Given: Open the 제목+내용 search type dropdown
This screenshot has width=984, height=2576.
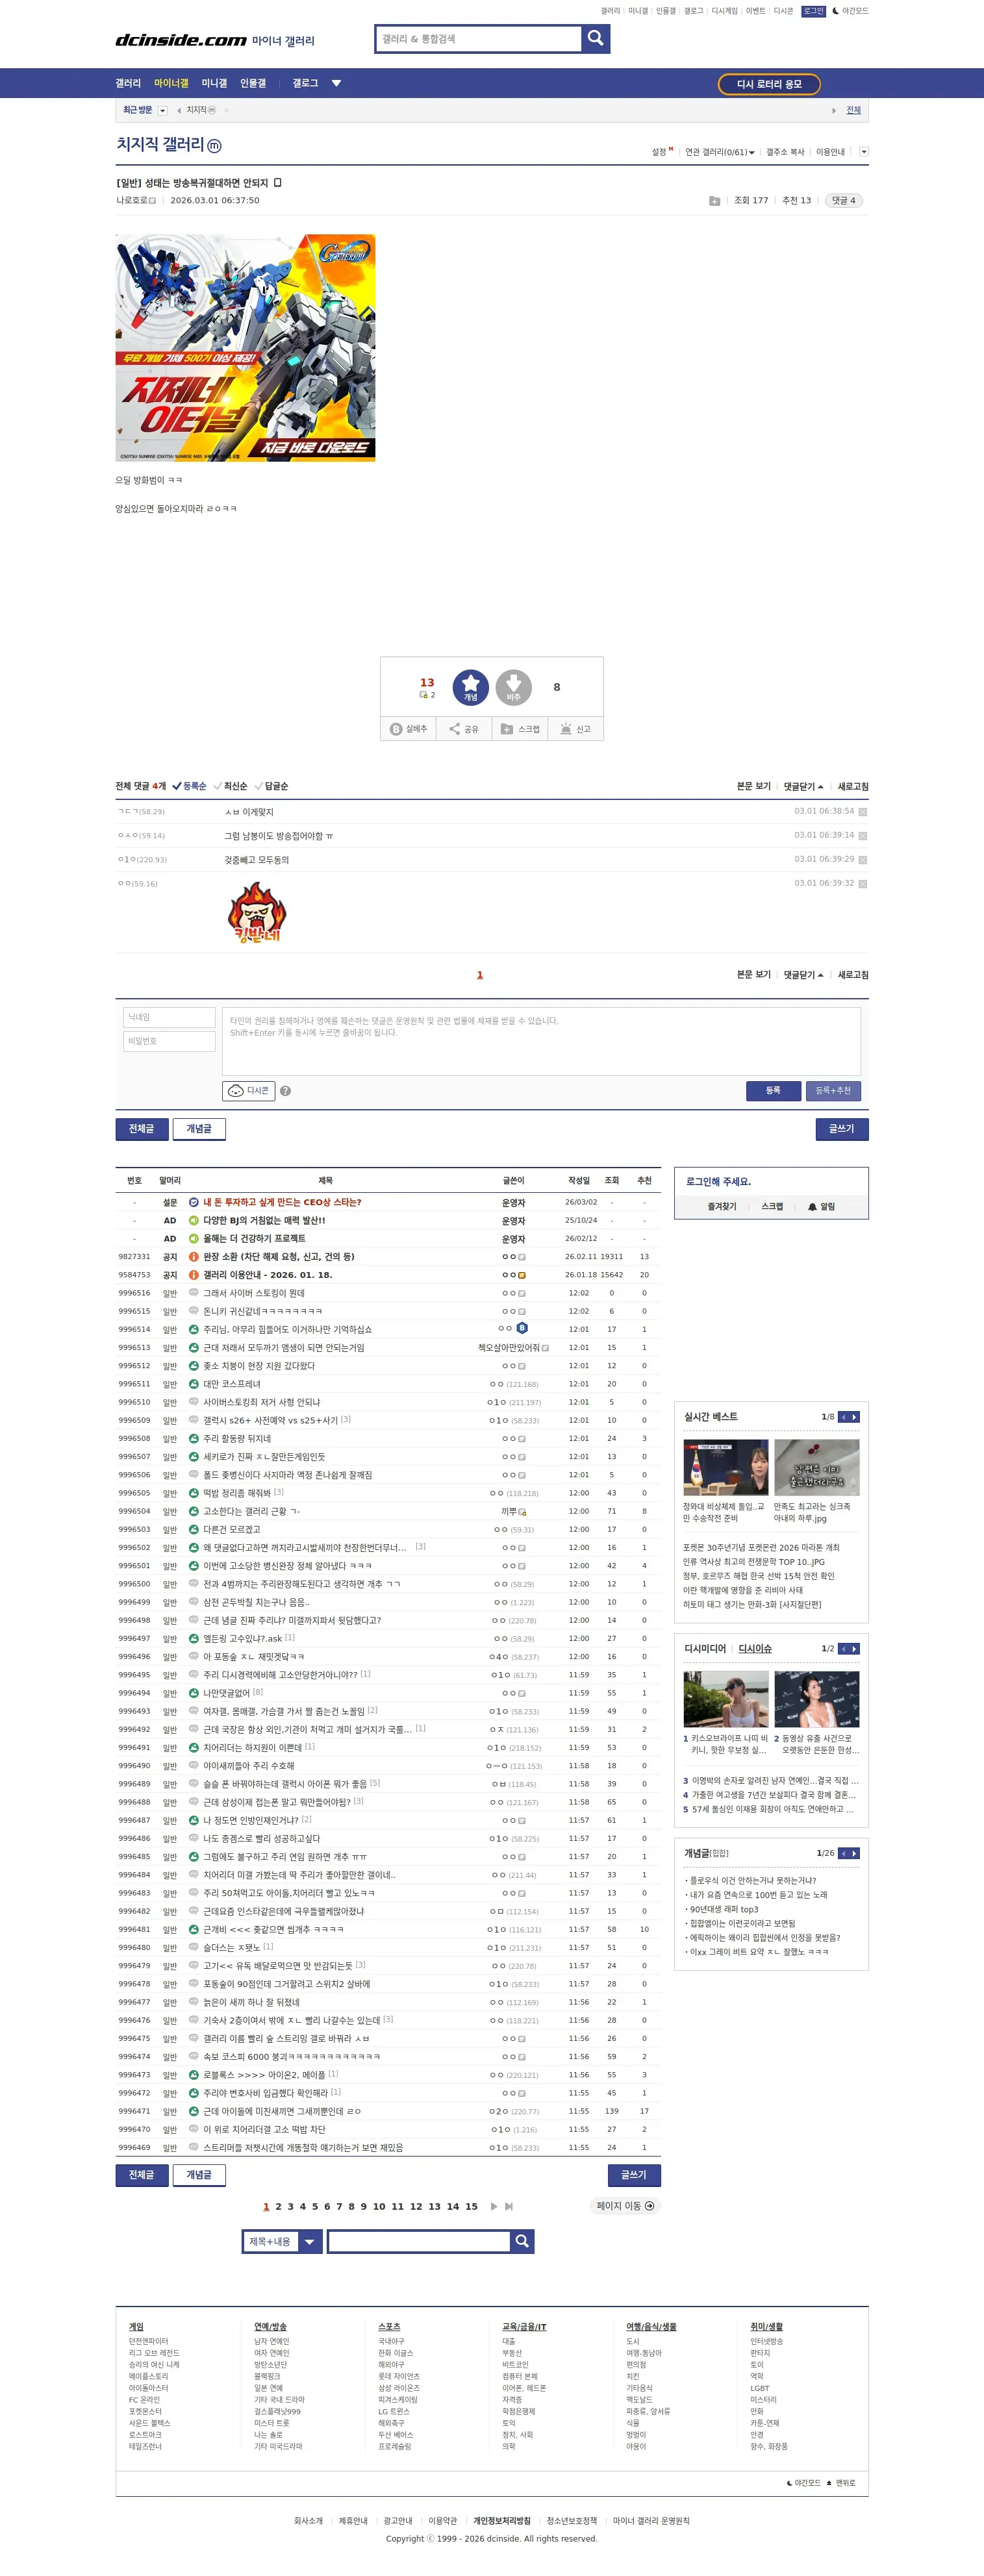Looking at the screenshot, I should pyautogui.click(x=282, y=2242).
